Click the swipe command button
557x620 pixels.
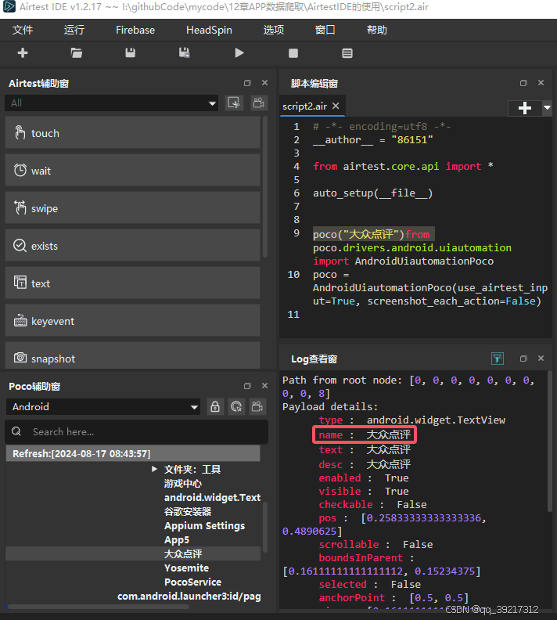pos(132,208)
